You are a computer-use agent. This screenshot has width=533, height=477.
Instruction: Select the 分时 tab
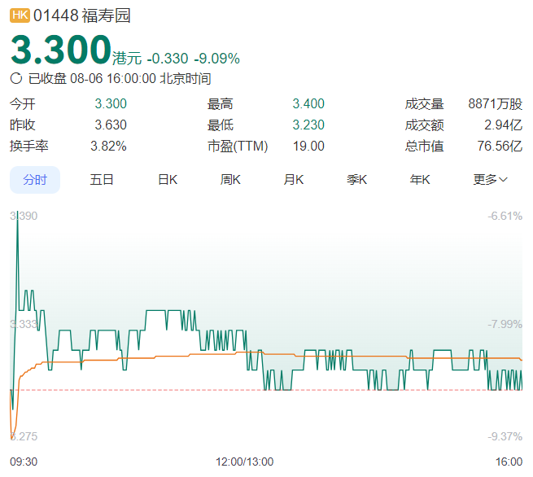coord(35,180)
